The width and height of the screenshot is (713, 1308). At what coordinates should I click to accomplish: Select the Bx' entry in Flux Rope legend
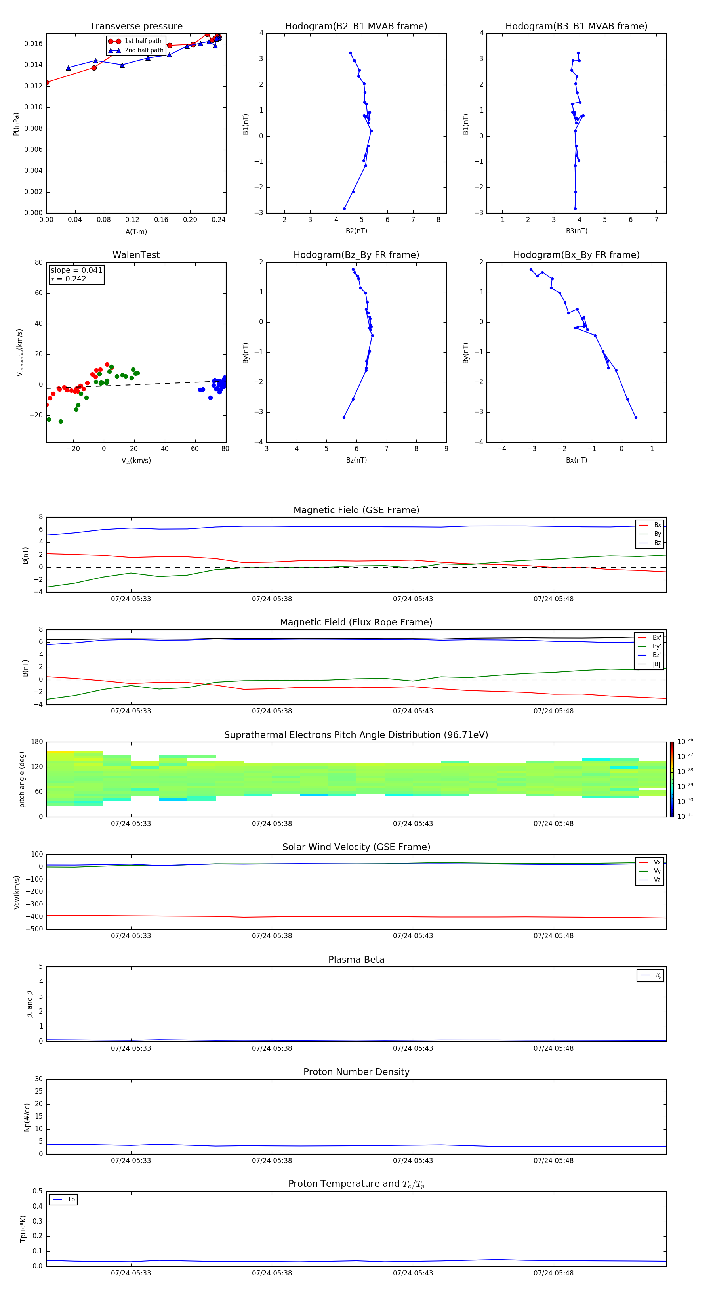[x=650, y=638]
